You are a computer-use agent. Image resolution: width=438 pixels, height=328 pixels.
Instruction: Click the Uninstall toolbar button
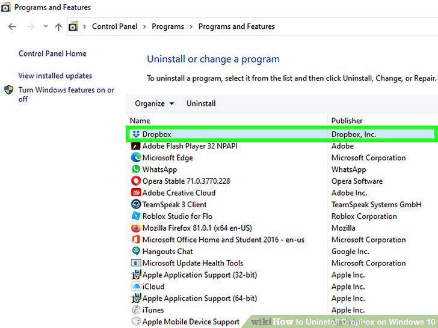(201, 103)
